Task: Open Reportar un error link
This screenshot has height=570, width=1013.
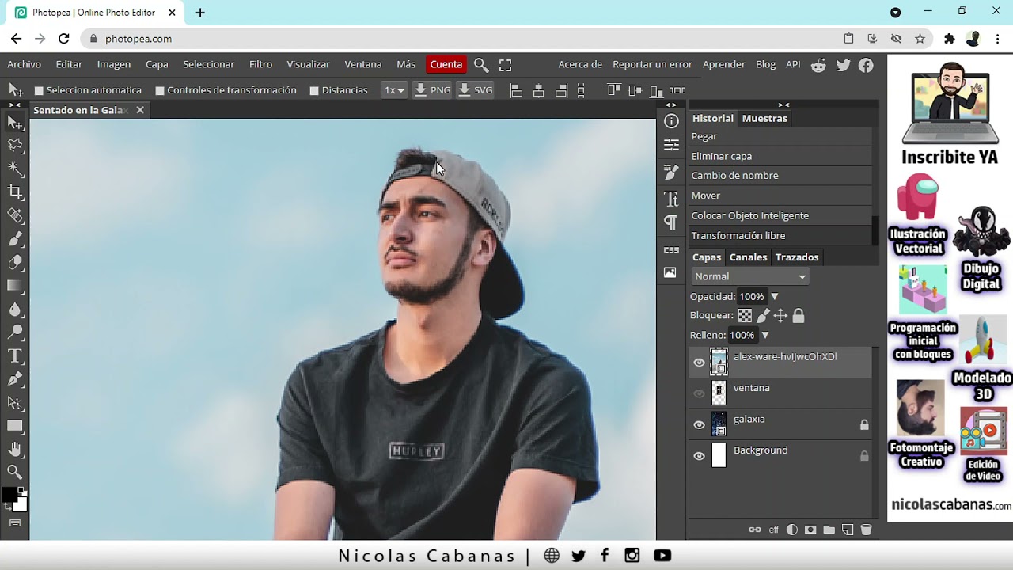Action: tap(652, 64)
